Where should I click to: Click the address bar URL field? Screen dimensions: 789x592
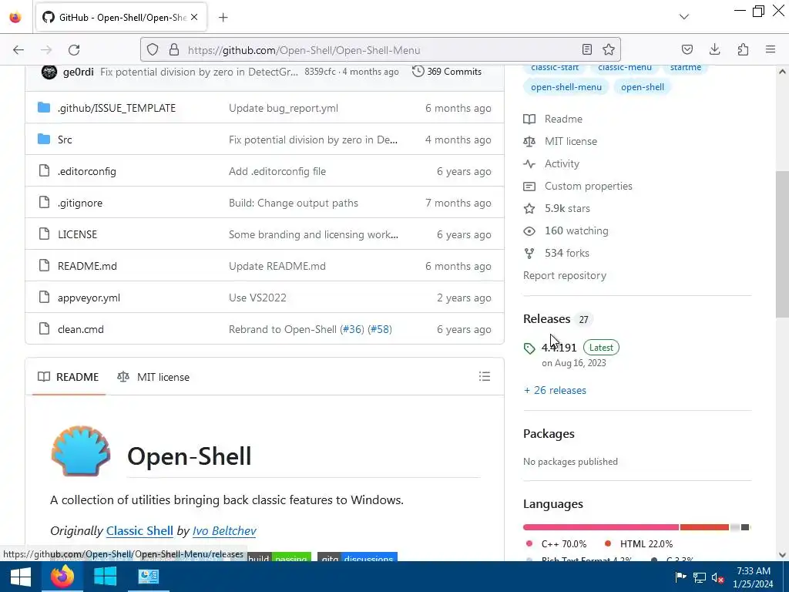pos(380,50)
